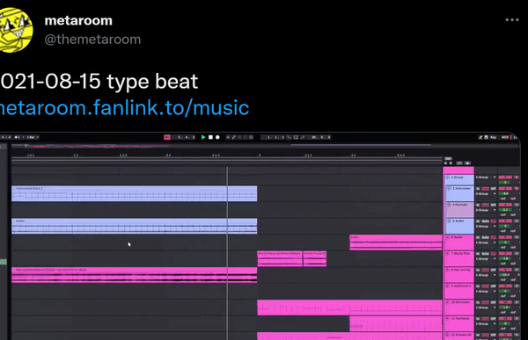Open the tweet's three-dot more menu
The image size is (528, 340).
click(512, 20)
